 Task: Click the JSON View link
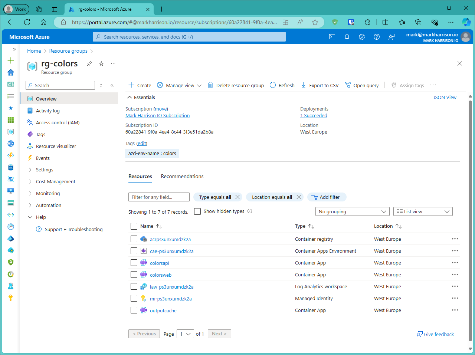click(445, 97)
